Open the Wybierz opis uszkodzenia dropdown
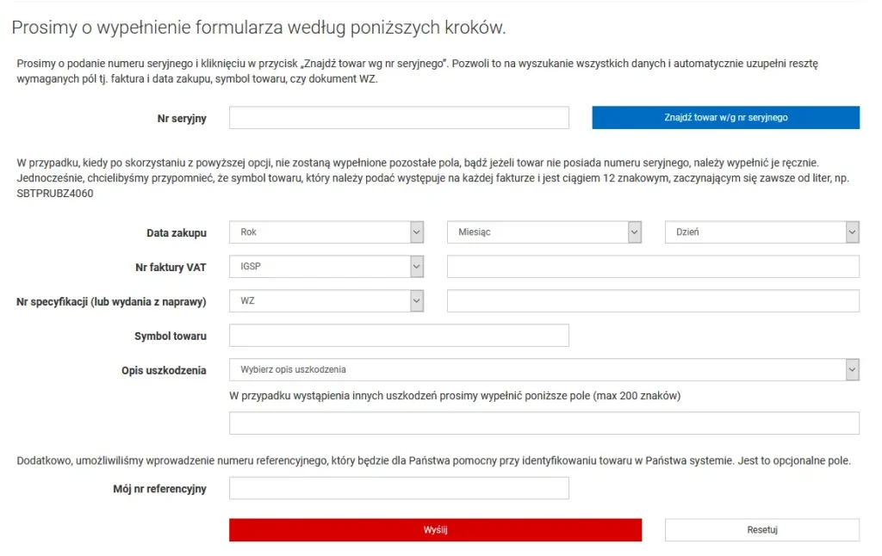The width and height of the screenshot is (882, 556). [536, 370]
